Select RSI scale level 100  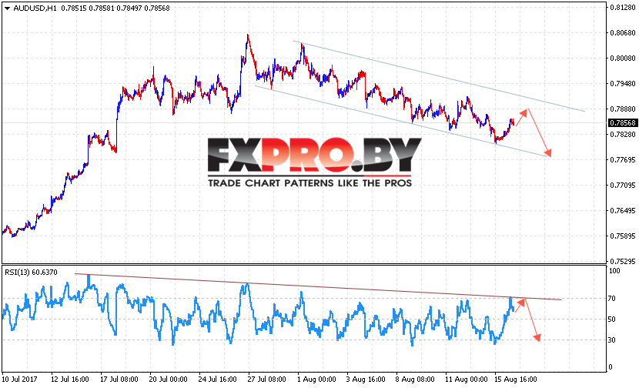click(x=614, y=271)
